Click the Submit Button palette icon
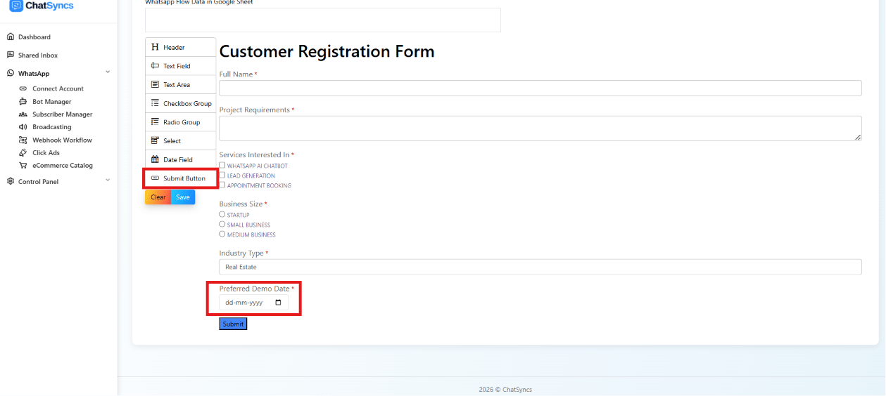886x396 pixels. click(x=155, y=178)
